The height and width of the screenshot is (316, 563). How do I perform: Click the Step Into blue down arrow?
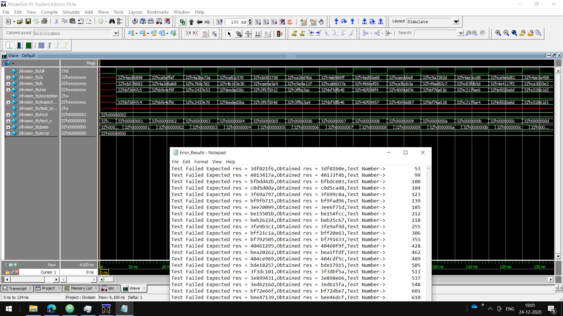(x=336, y=21)
